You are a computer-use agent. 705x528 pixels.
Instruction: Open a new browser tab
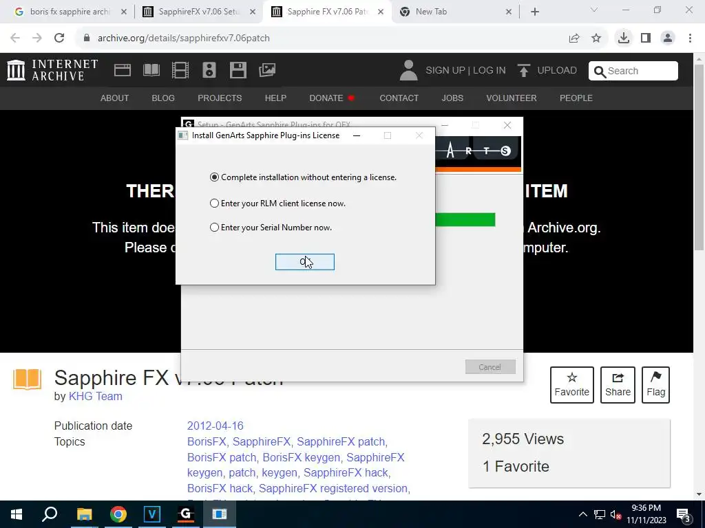tap(534, 12)
